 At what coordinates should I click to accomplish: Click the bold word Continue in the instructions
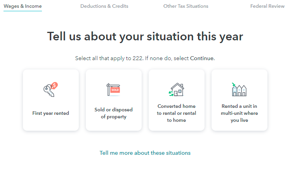[201, 58]
